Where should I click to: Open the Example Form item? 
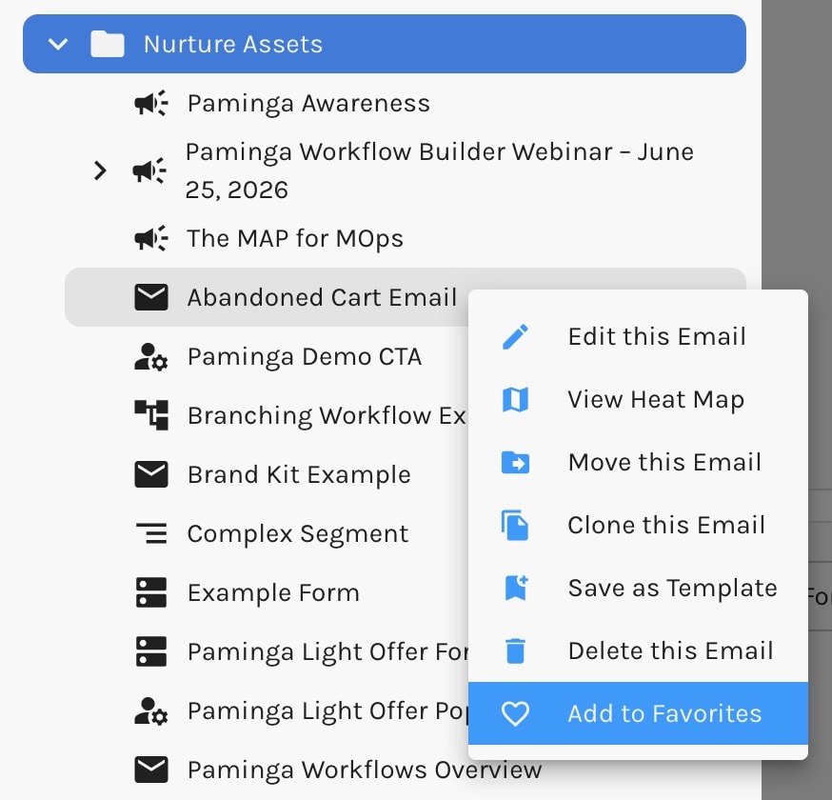pos(273,592)
